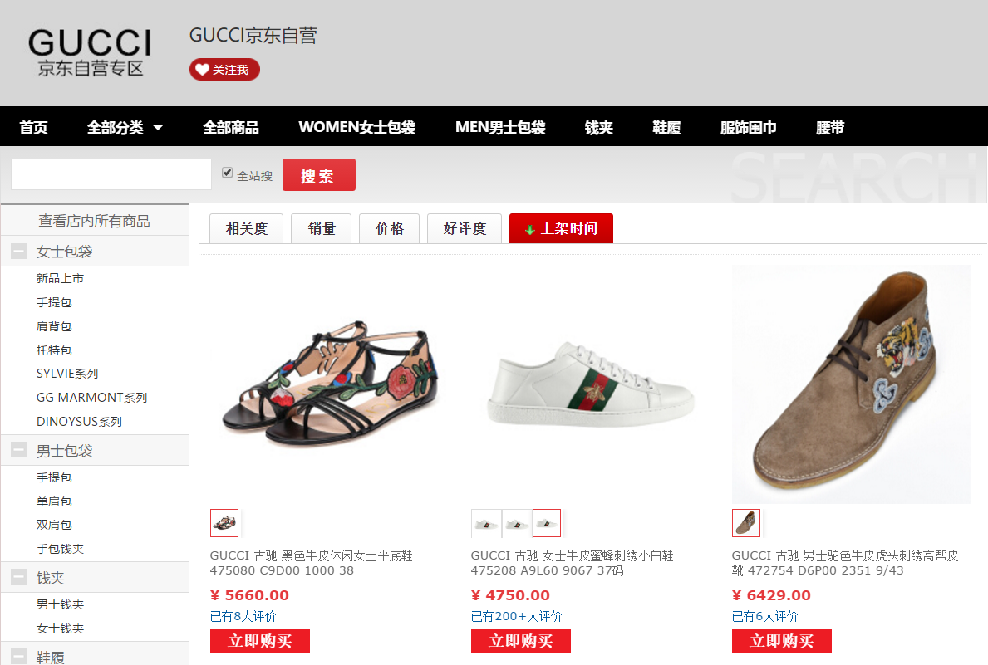
Task: Open GG MARMONT系列 in sidebar
Action: click(x=91, y=398)
